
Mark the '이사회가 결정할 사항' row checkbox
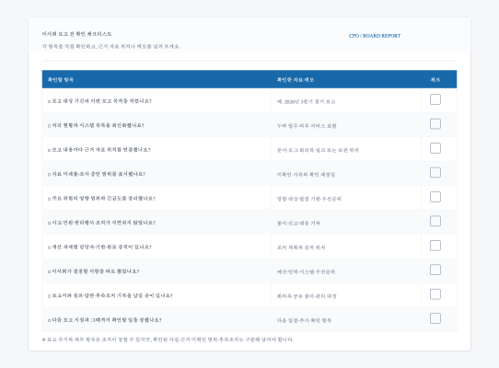[435, 270]
